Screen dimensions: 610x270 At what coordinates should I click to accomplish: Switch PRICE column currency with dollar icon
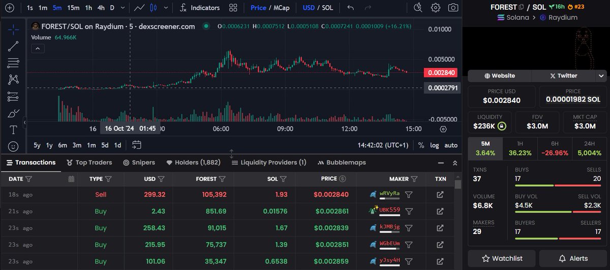[x=342, y=179]
